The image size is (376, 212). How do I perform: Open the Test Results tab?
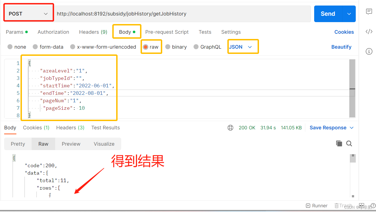106,128
